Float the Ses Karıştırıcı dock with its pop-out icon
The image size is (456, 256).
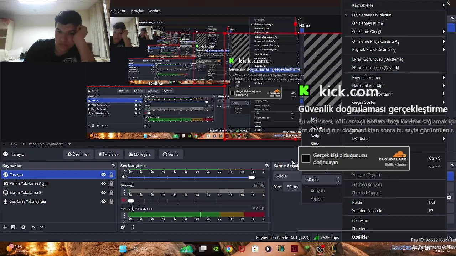click(x=267, y=166)
